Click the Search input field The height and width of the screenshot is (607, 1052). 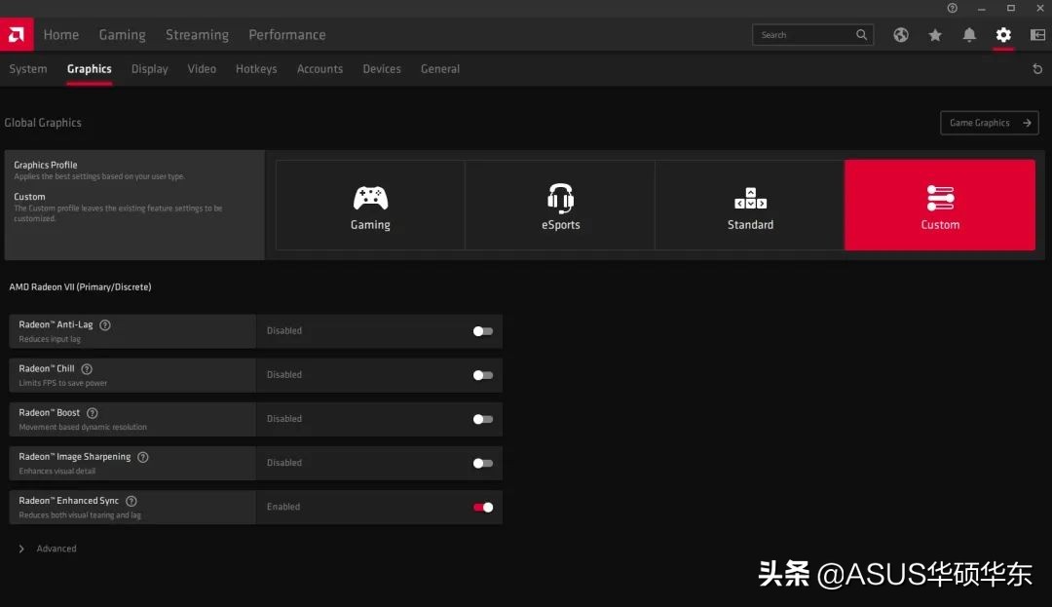(x=802, y=35)
